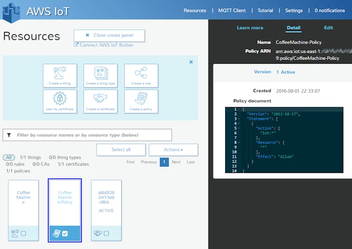Viewport: 352px width, 249px height.
Task: Collapse the Action array fold arrow
Action: (x=239, y=128)
